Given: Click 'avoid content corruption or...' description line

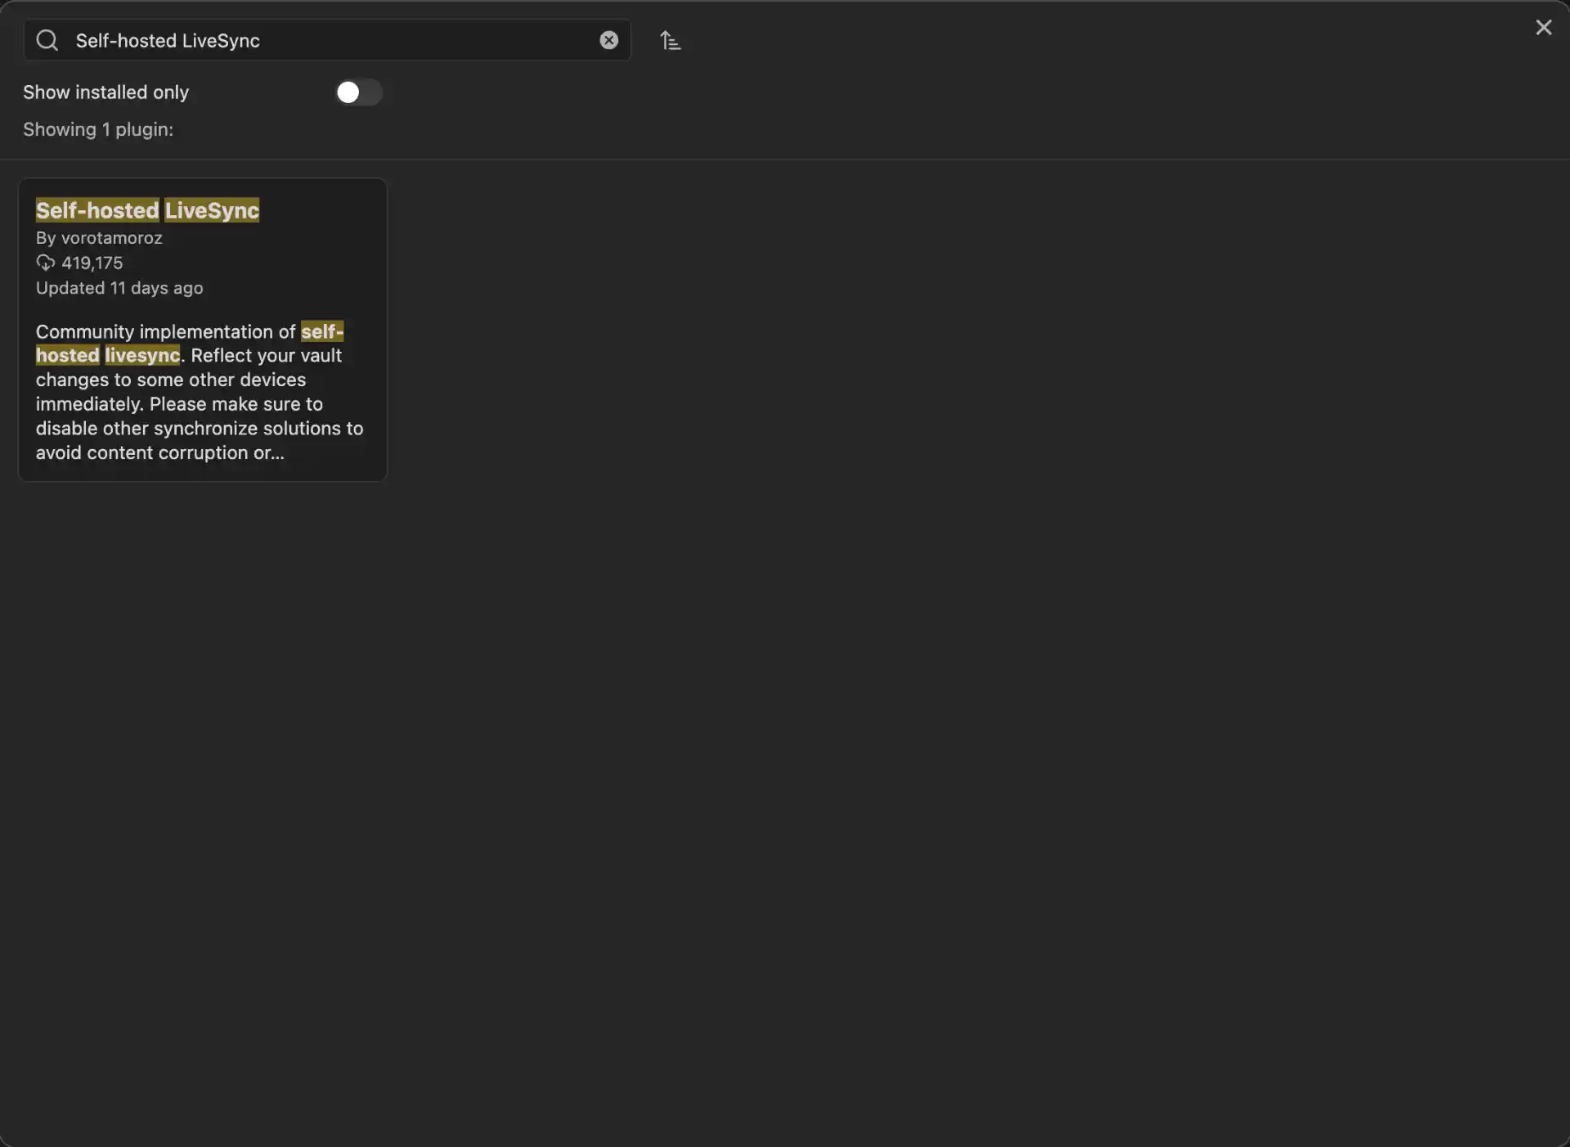Looking at the screenshot, I should coord(160,452).
